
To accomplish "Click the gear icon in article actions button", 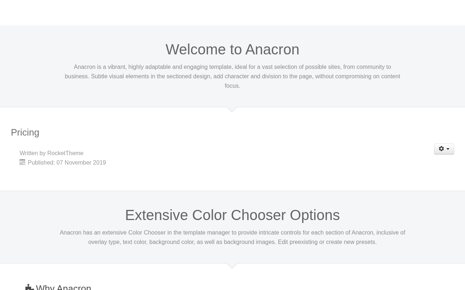I will (x=441, y=149).
